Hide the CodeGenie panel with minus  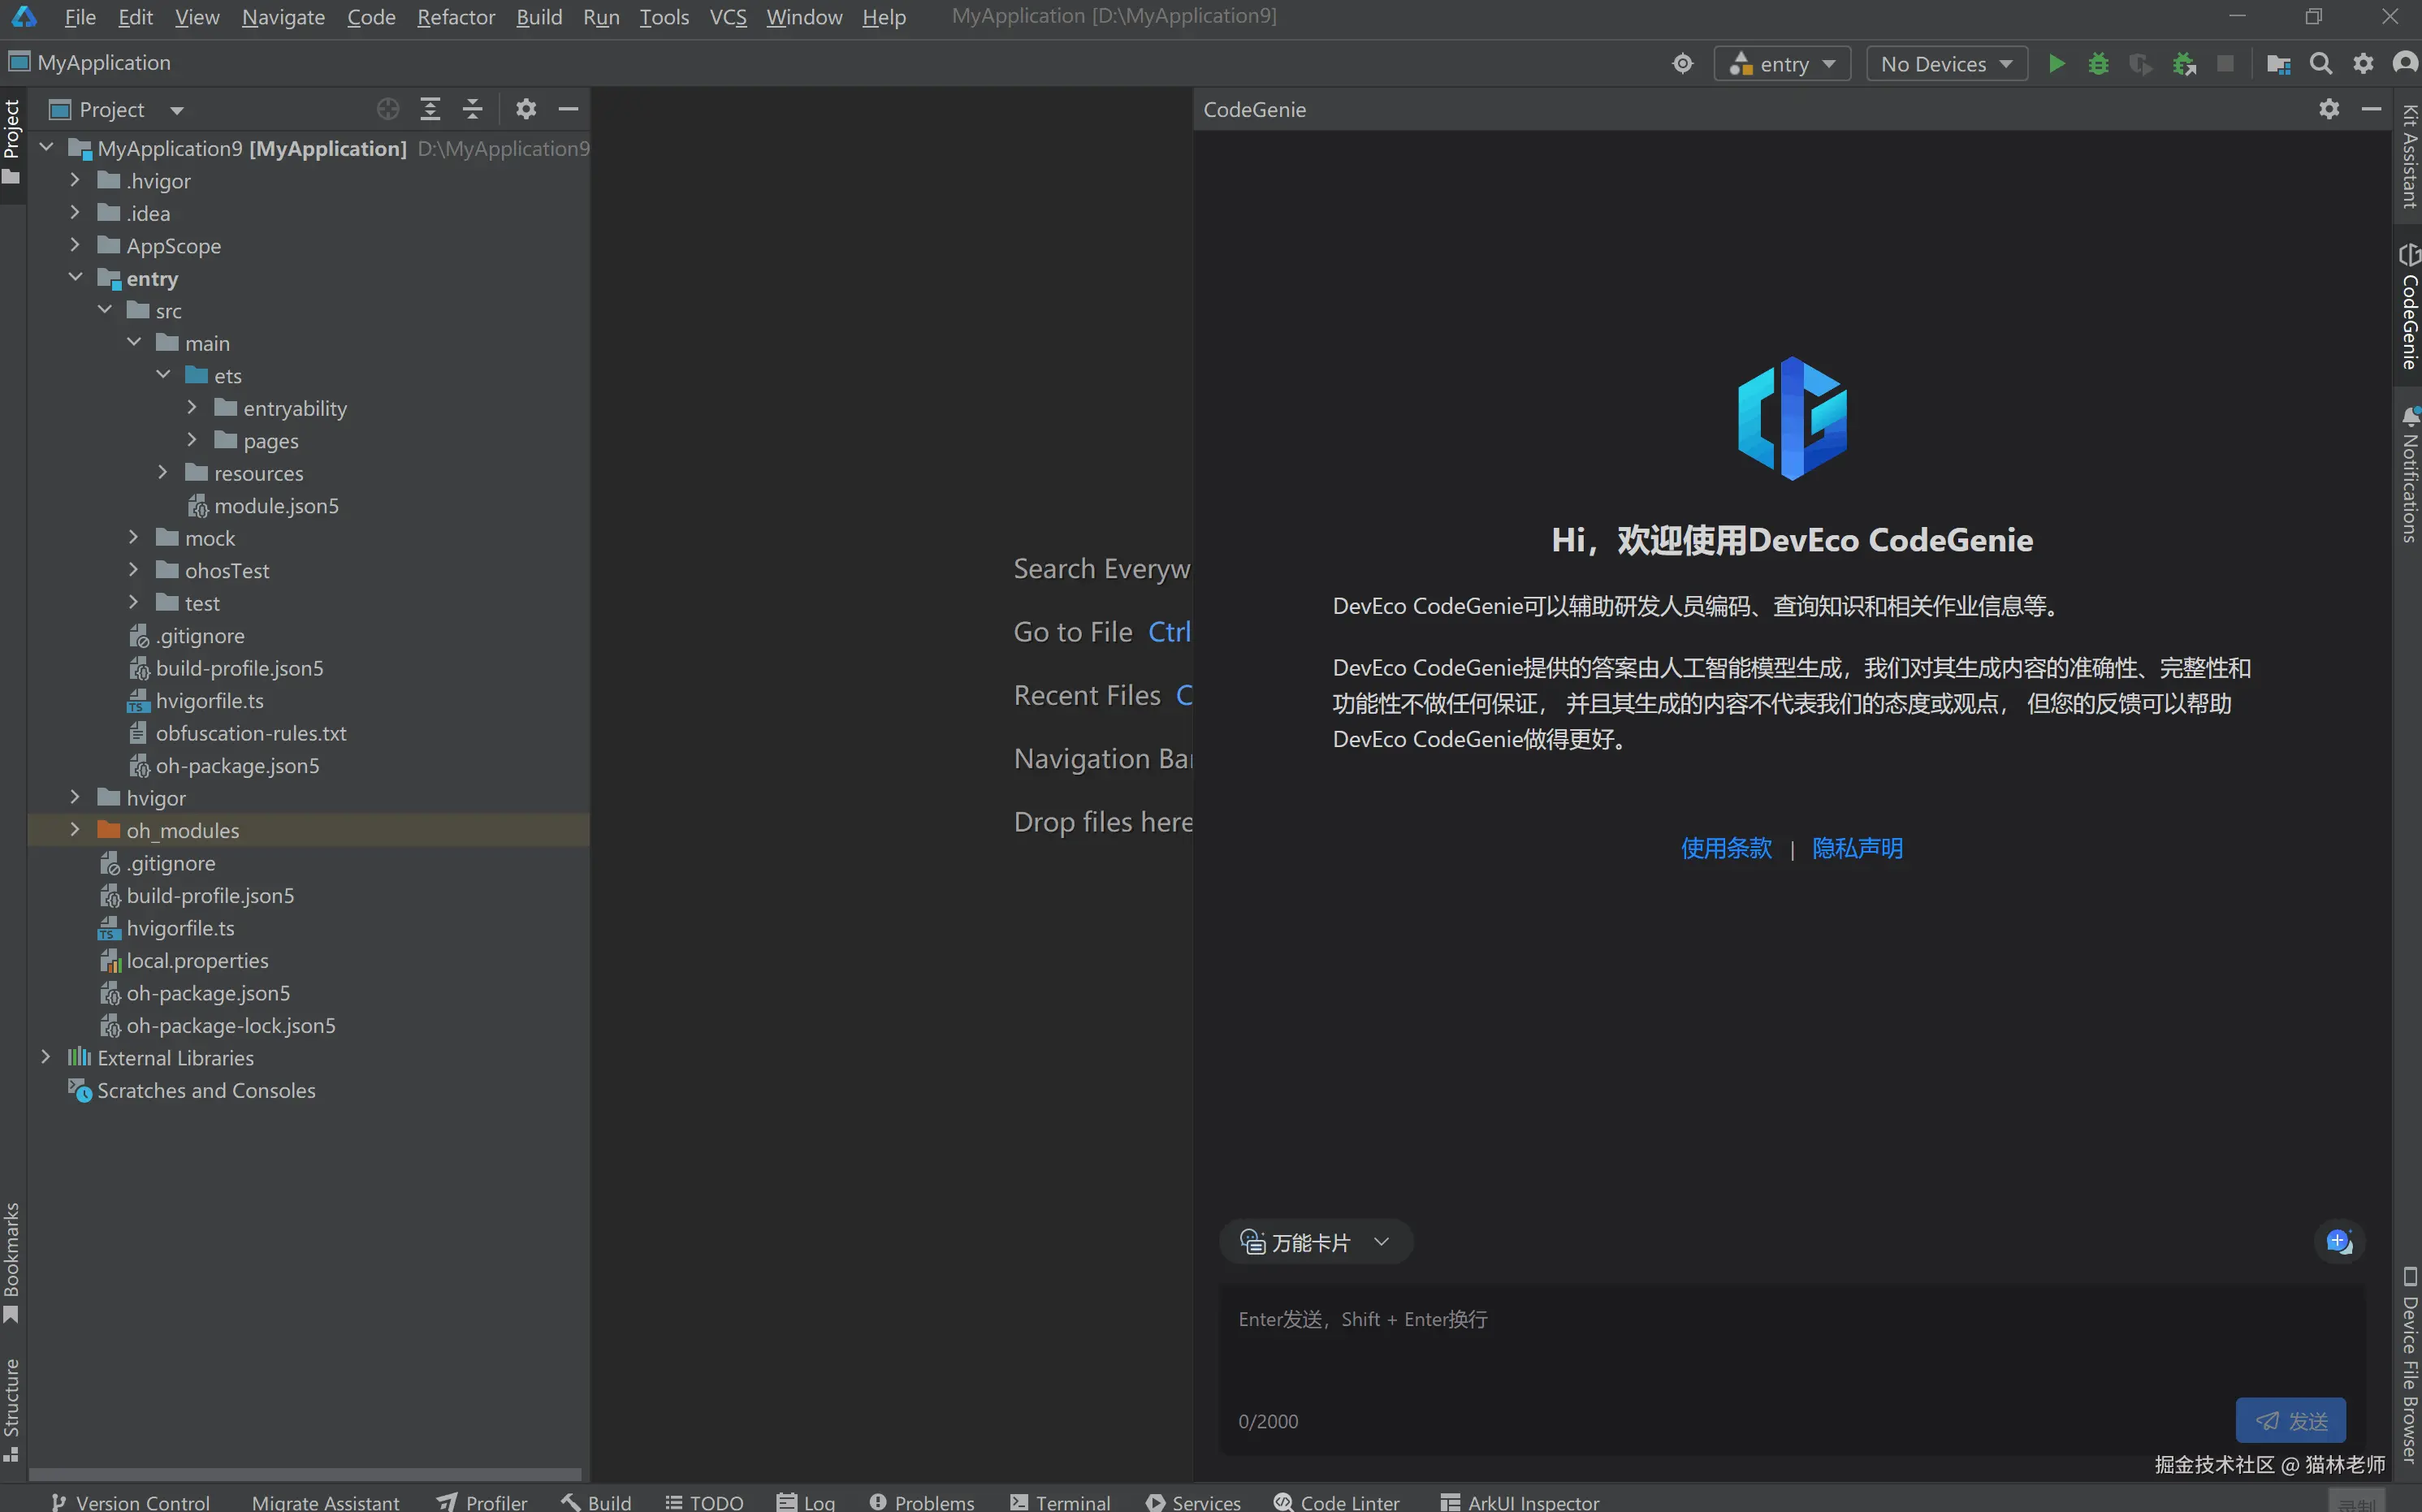pos(2371,109)
